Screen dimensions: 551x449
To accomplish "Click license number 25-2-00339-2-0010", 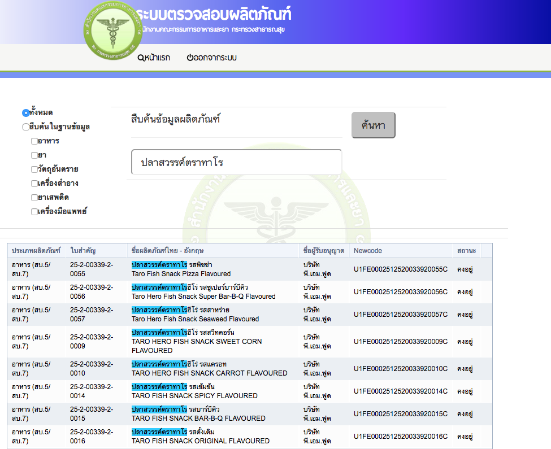I will pos(92,369).
